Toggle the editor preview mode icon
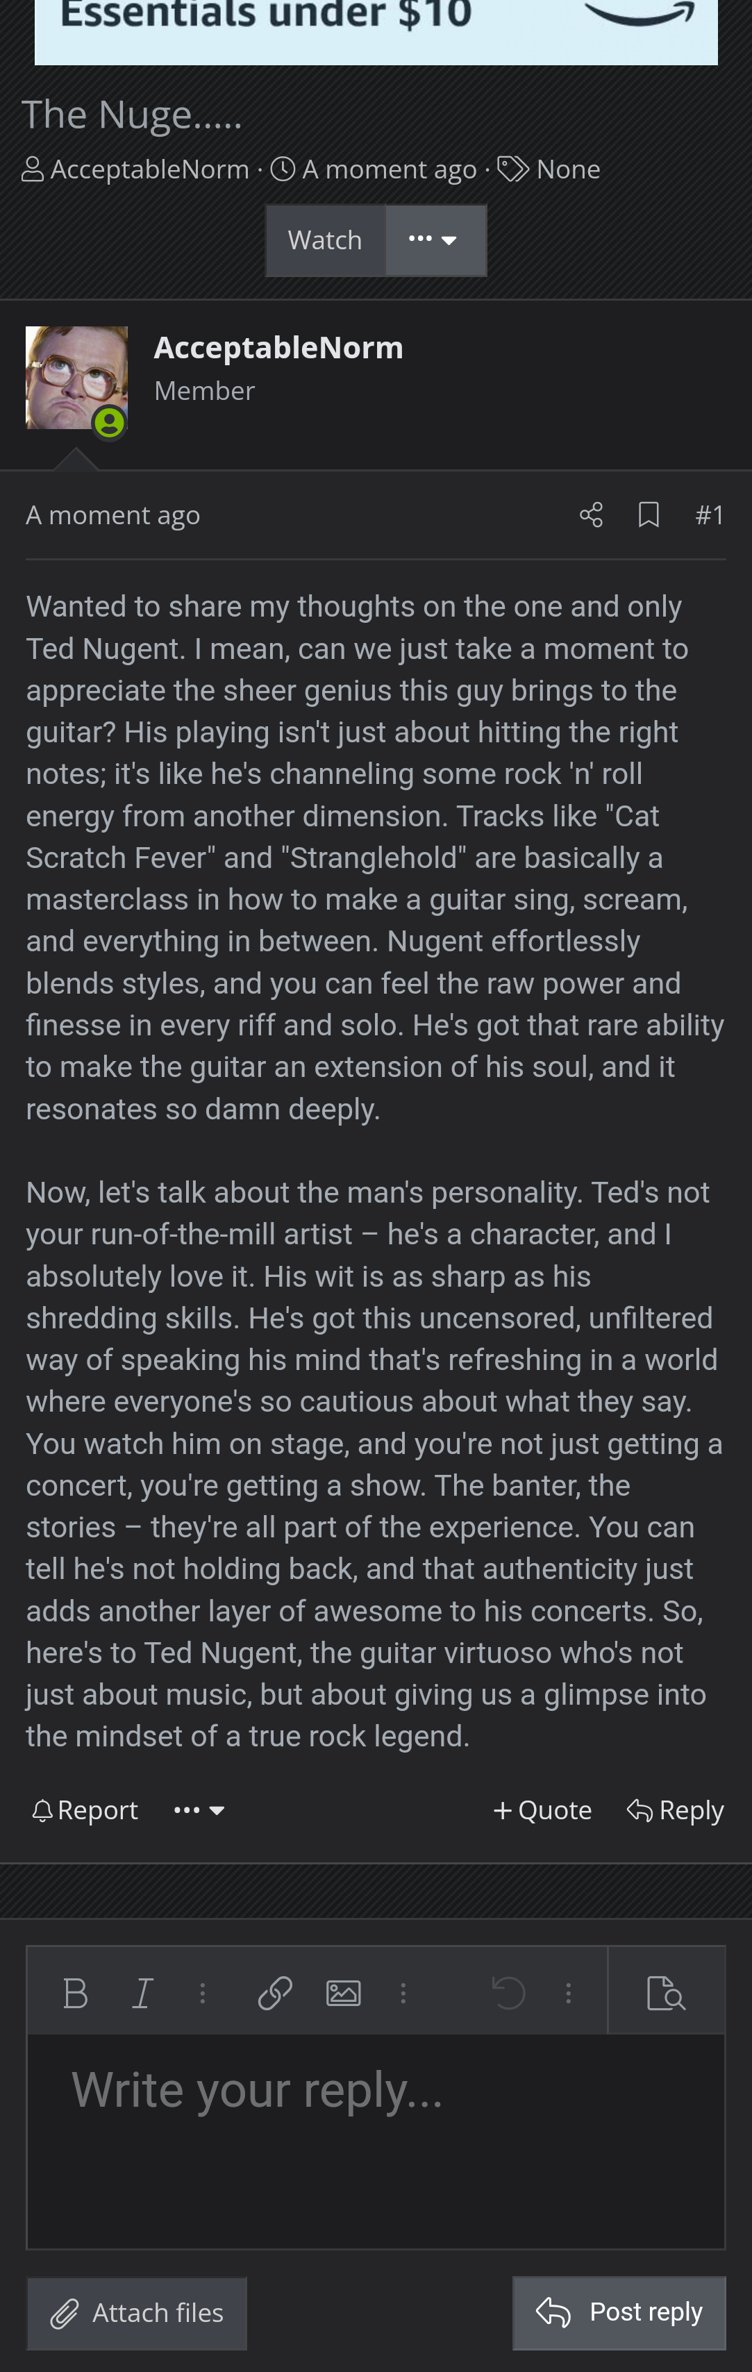This screenshot has height=2372, width=752. point(665,1994)
